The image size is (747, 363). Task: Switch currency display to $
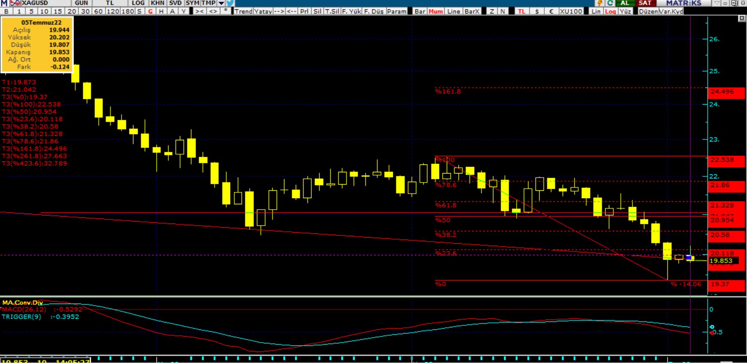[537, 11]
